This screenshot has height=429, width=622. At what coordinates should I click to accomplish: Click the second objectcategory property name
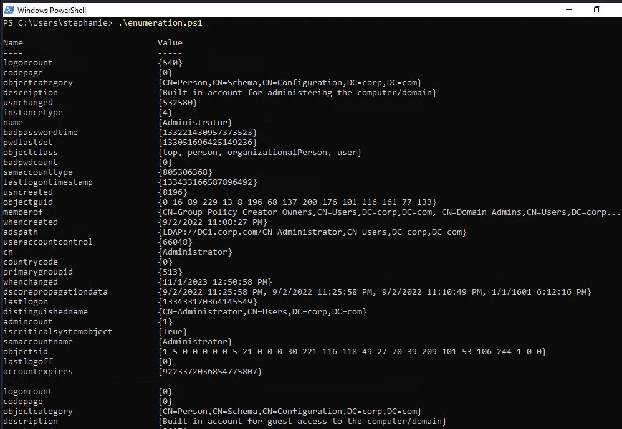[38, 412]
